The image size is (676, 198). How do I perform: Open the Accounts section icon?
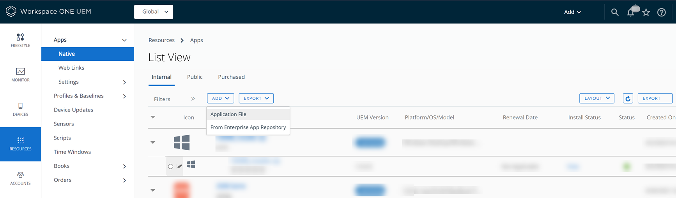click(x=20, y=175)
